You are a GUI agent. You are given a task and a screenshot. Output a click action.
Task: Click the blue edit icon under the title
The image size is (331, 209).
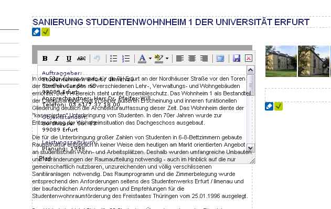[x=36, y=32]
